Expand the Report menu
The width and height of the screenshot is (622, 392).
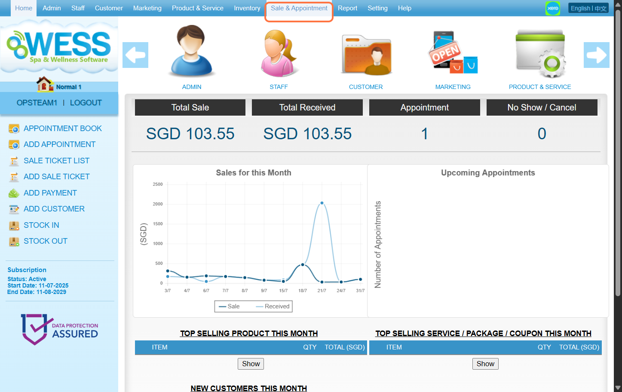coord(347,8)
